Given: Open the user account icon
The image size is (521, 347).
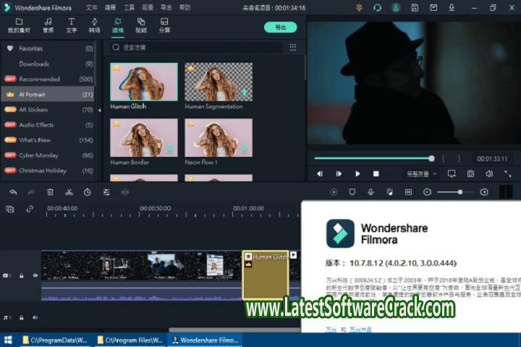Looking at the screenshot, I should (x=396, y=8).
